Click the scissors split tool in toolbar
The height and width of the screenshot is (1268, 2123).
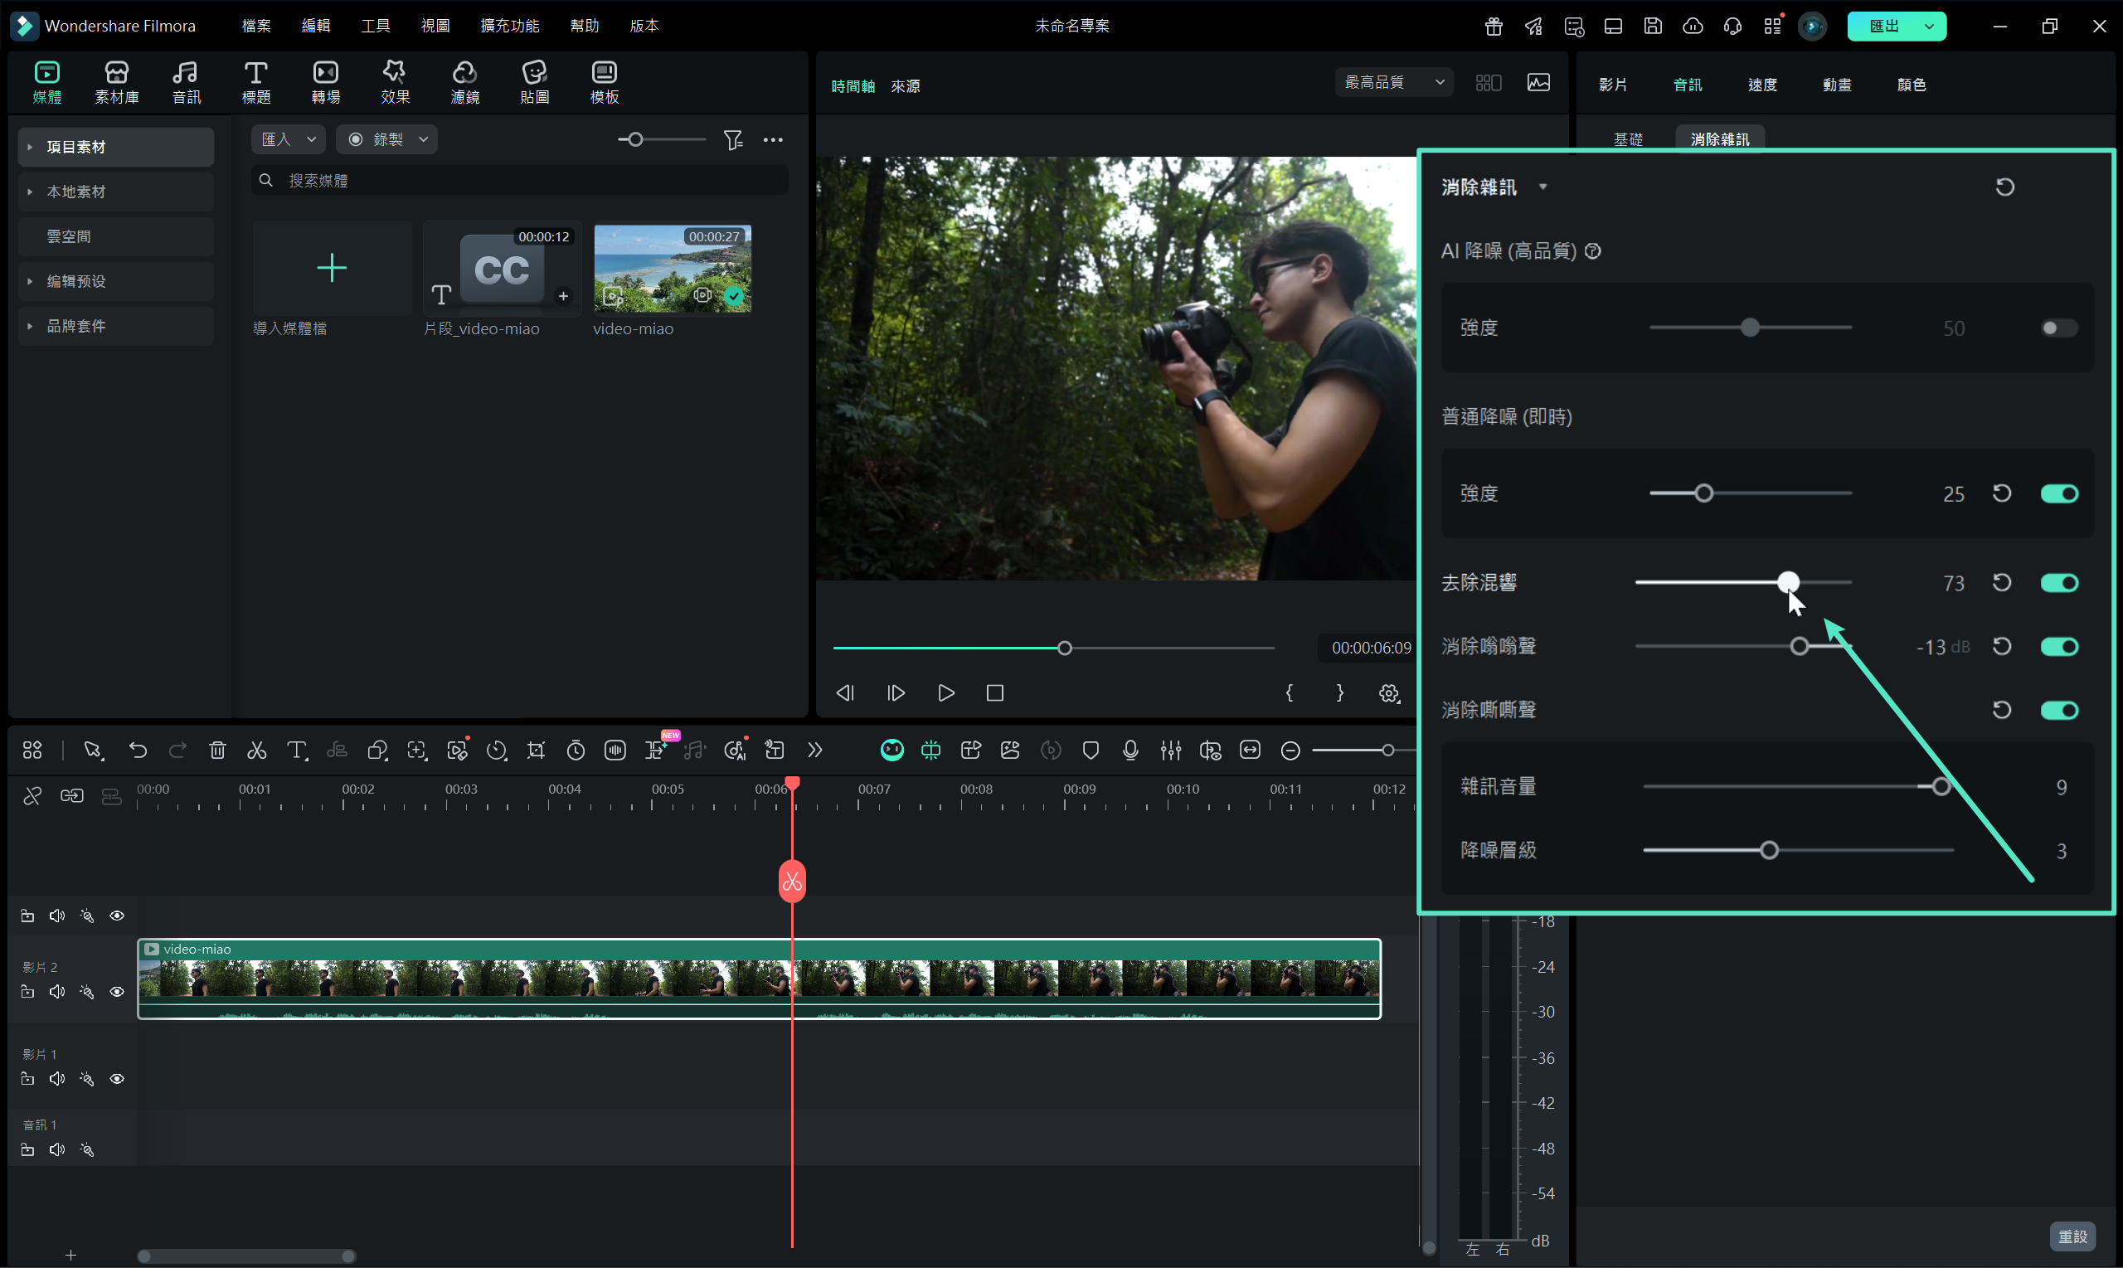(x=256, y=751)
